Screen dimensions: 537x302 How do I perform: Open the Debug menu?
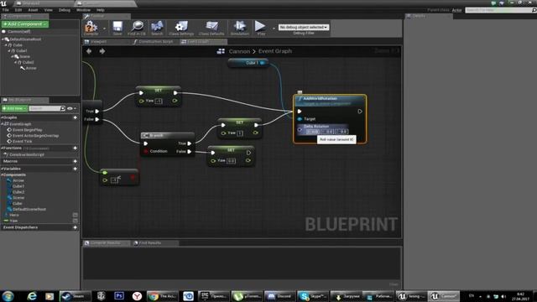tap(64, 10)
